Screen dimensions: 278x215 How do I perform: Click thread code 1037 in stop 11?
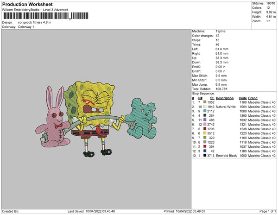click(243, 146)
